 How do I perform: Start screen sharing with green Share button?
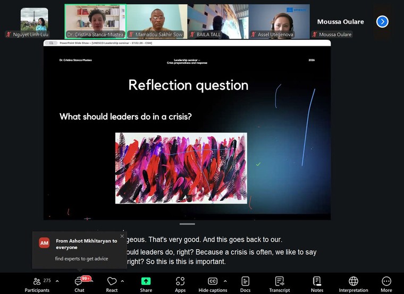146,284
